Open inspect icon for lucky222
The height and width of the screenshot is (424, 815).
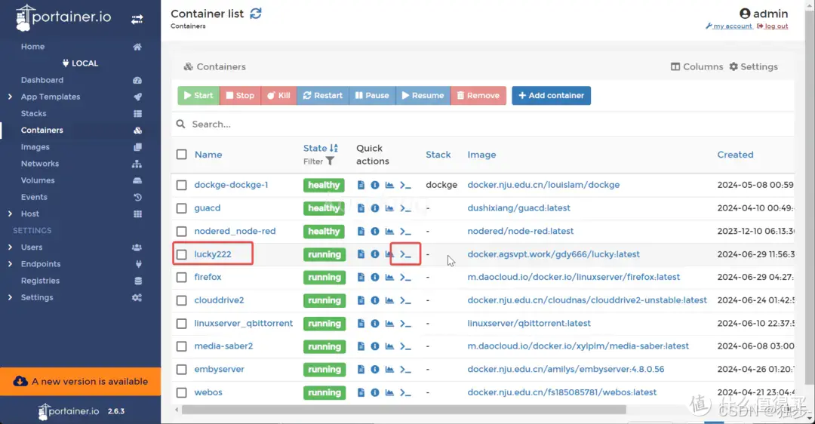375,254
